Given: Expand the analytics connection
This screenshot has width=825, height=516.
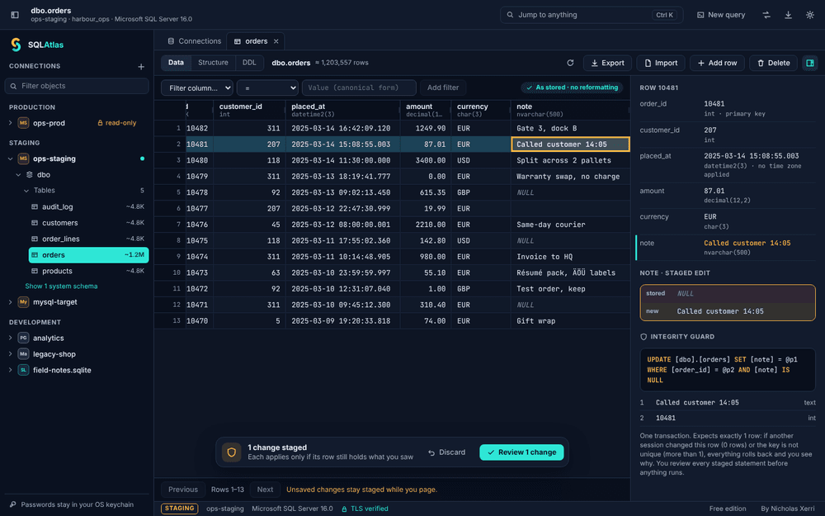Looking at the screenshot, I should tap(11, 338).
